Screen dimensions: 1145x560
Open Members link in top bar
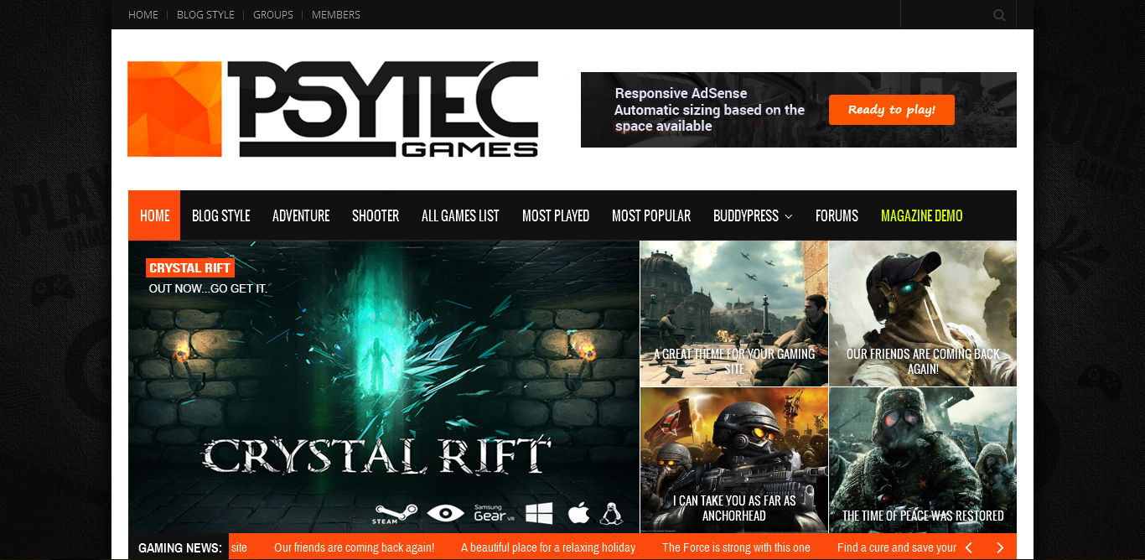pos(336,14)
